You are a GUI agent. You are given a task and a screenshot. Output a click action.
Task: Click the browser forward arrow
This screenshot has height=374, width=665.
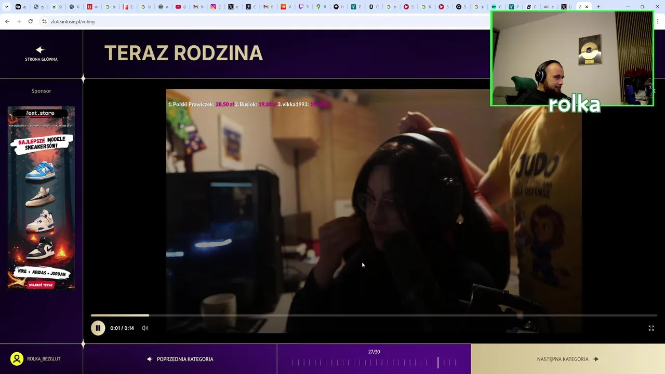(19, 21)
